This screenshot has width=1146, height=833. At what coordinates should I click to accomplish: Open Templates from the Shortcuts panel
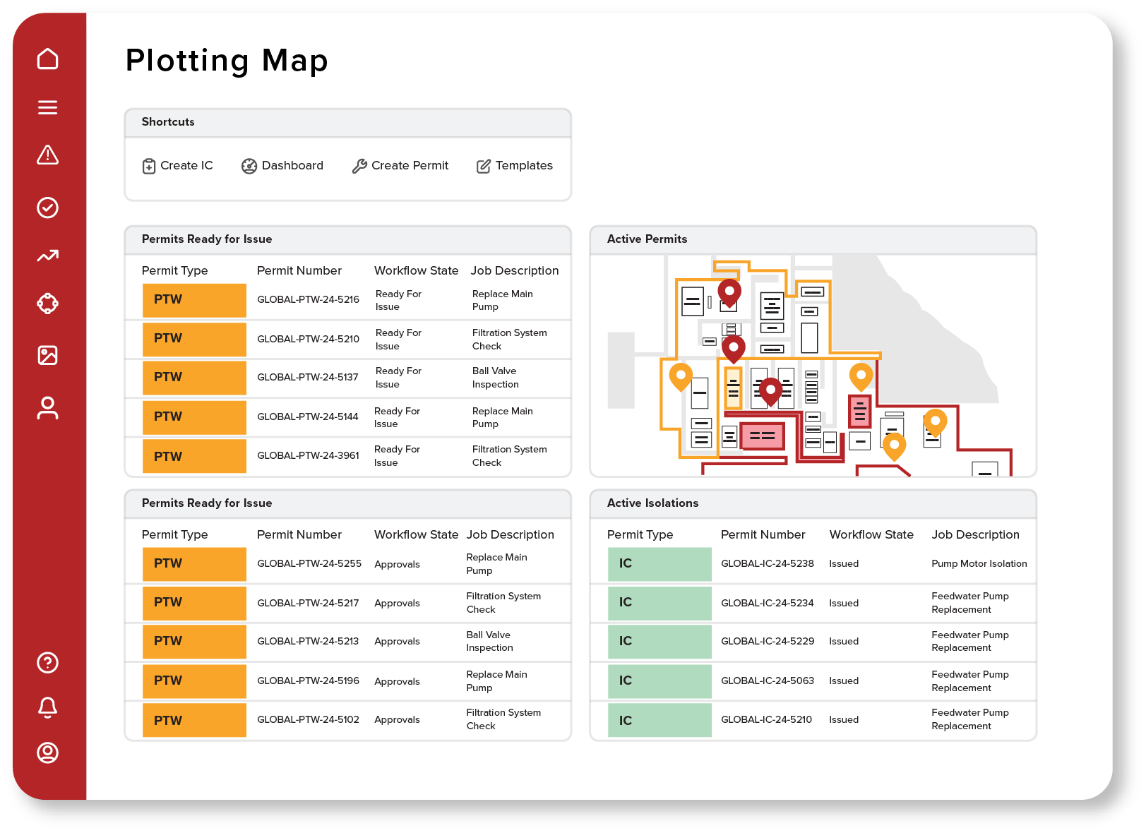coord(515,166)
